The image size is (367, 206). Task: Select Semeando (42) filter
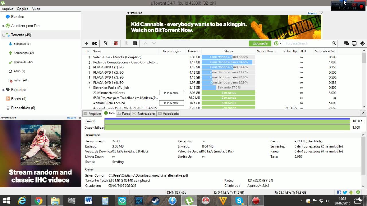click(x=24, y=53)
